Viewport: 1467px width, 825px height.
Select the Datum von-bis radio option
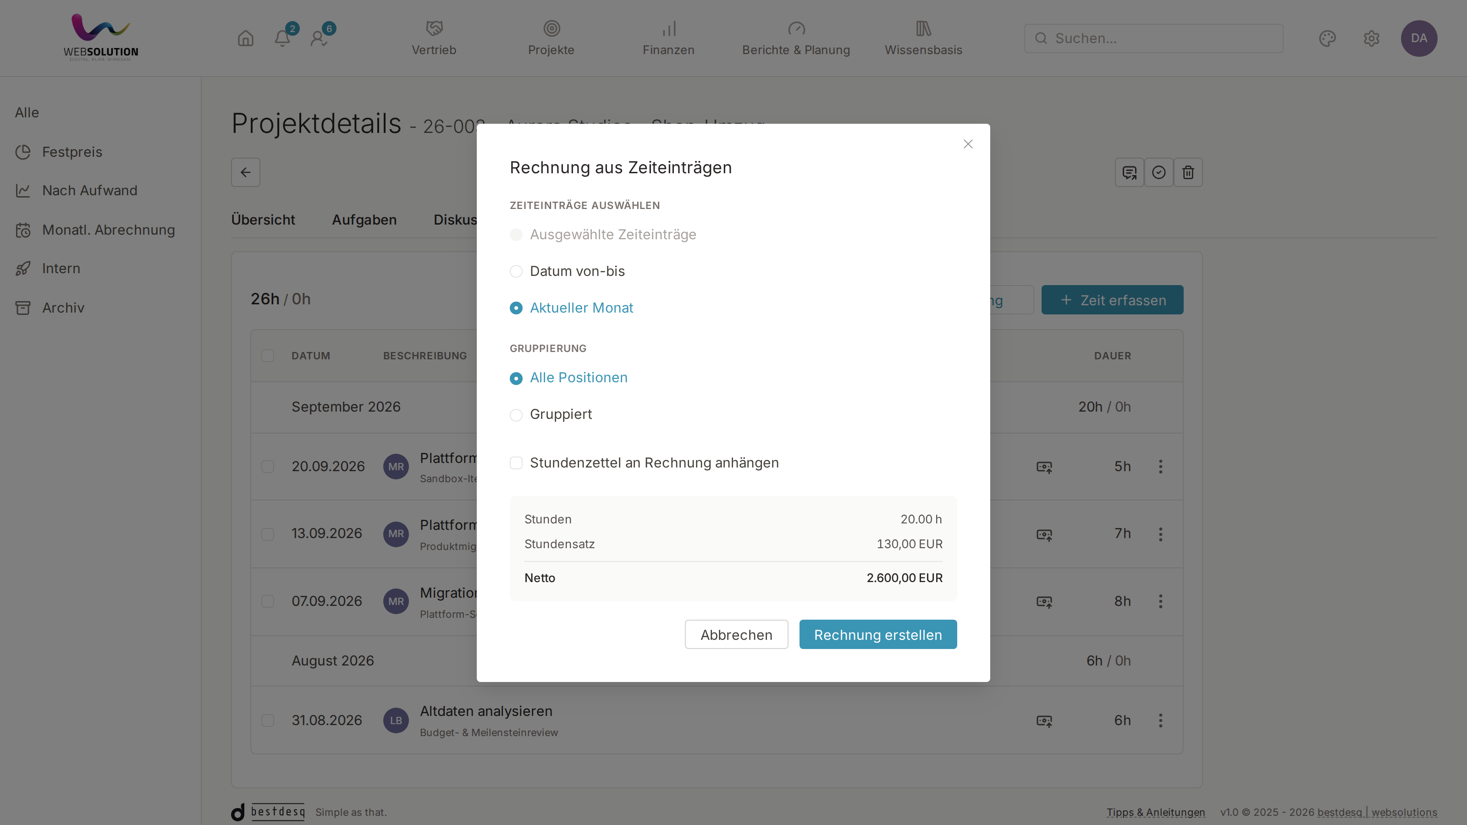tap(567, 271)
